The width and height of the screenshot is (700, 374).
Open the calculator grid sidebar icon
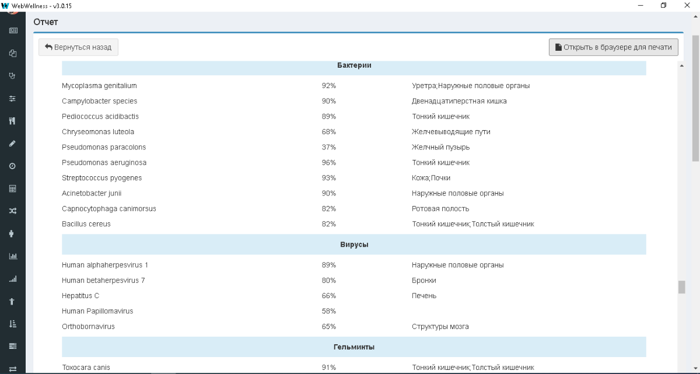click(13, 188)
